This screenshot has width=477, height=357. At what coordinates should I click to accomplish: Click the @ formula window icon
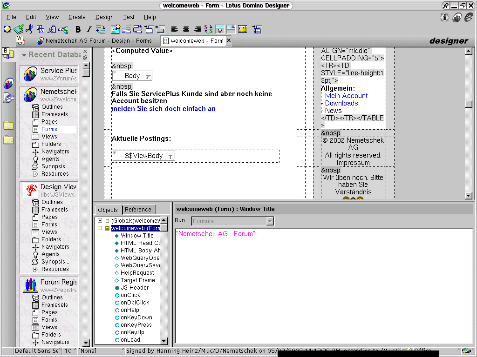coord(220,29)
